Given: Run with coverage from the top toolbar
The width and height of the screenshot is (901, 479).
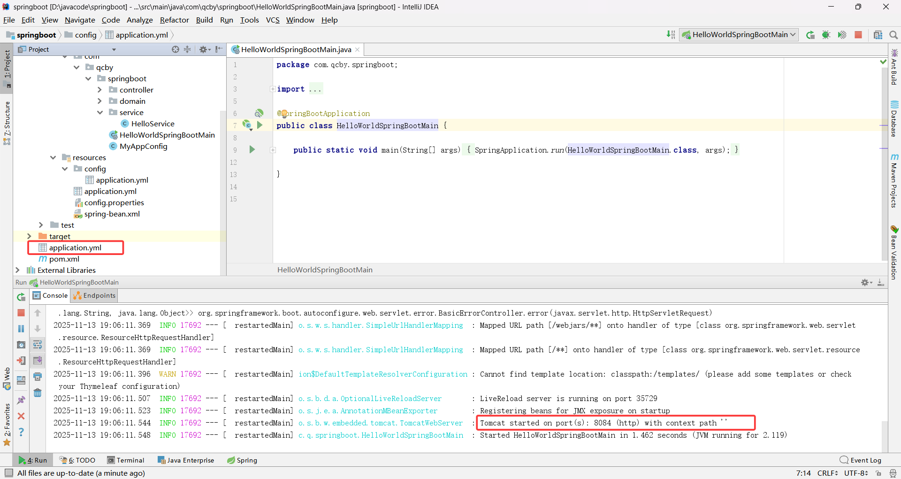Looking at the screenshot, I should coord(842,35).
